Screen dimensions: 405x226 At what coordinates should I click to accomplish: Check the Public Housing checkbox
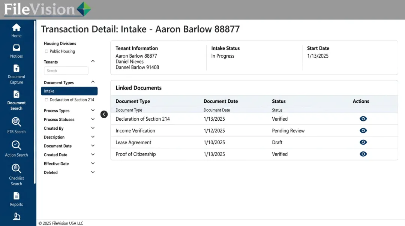46,51
